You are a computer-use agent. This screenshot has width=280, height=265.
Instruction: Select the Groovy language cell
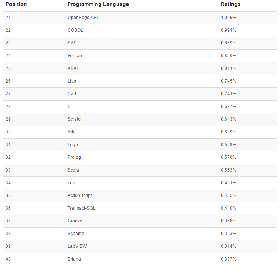point(75,221)
